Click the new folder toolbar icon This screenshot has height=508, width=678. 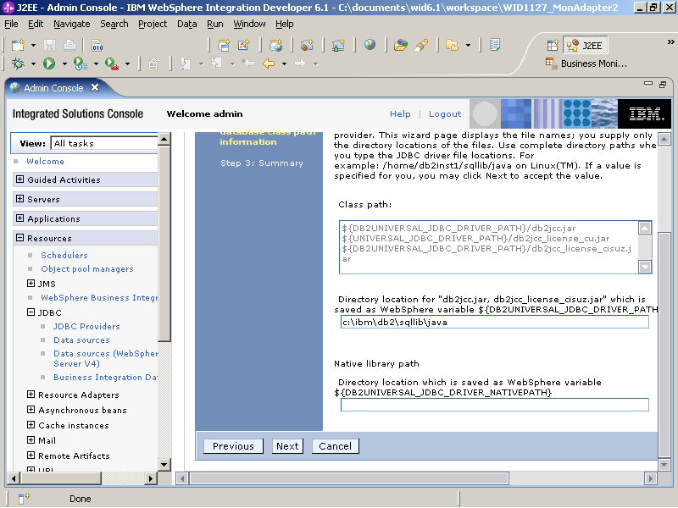(x=452, y=45)
